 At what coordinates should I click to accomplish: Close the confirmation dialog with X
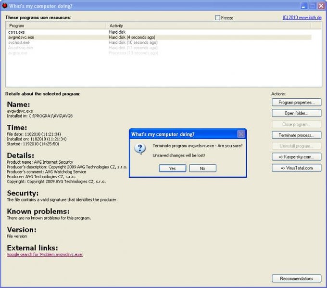click(241, 134)
